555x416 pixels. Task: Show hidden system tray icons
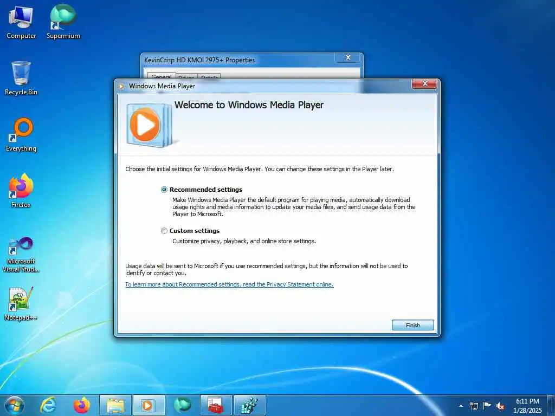pyautogui.click(x=461, y=406)
